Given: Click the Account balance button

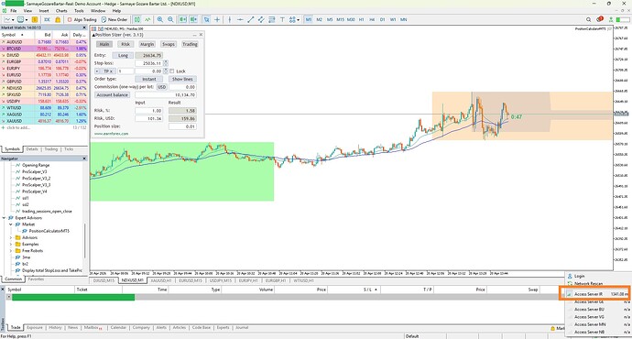Looking at the screenshot, I should (113, 94).
